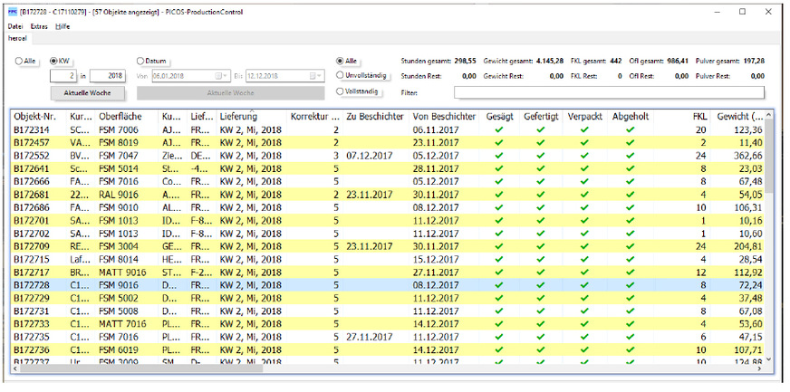Sort by the Gefertigt column header
This screenshot has height=392, width=790.
click(x=541, y=117)
